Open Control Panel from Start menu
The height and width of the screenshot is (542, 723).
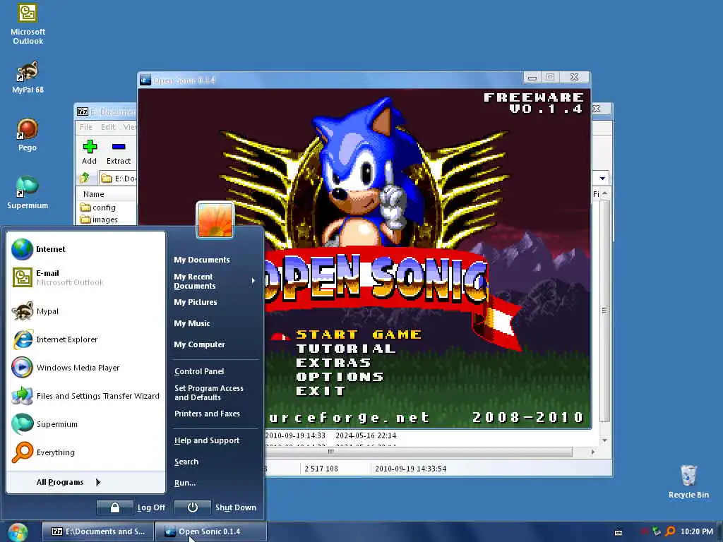(199, 371)
